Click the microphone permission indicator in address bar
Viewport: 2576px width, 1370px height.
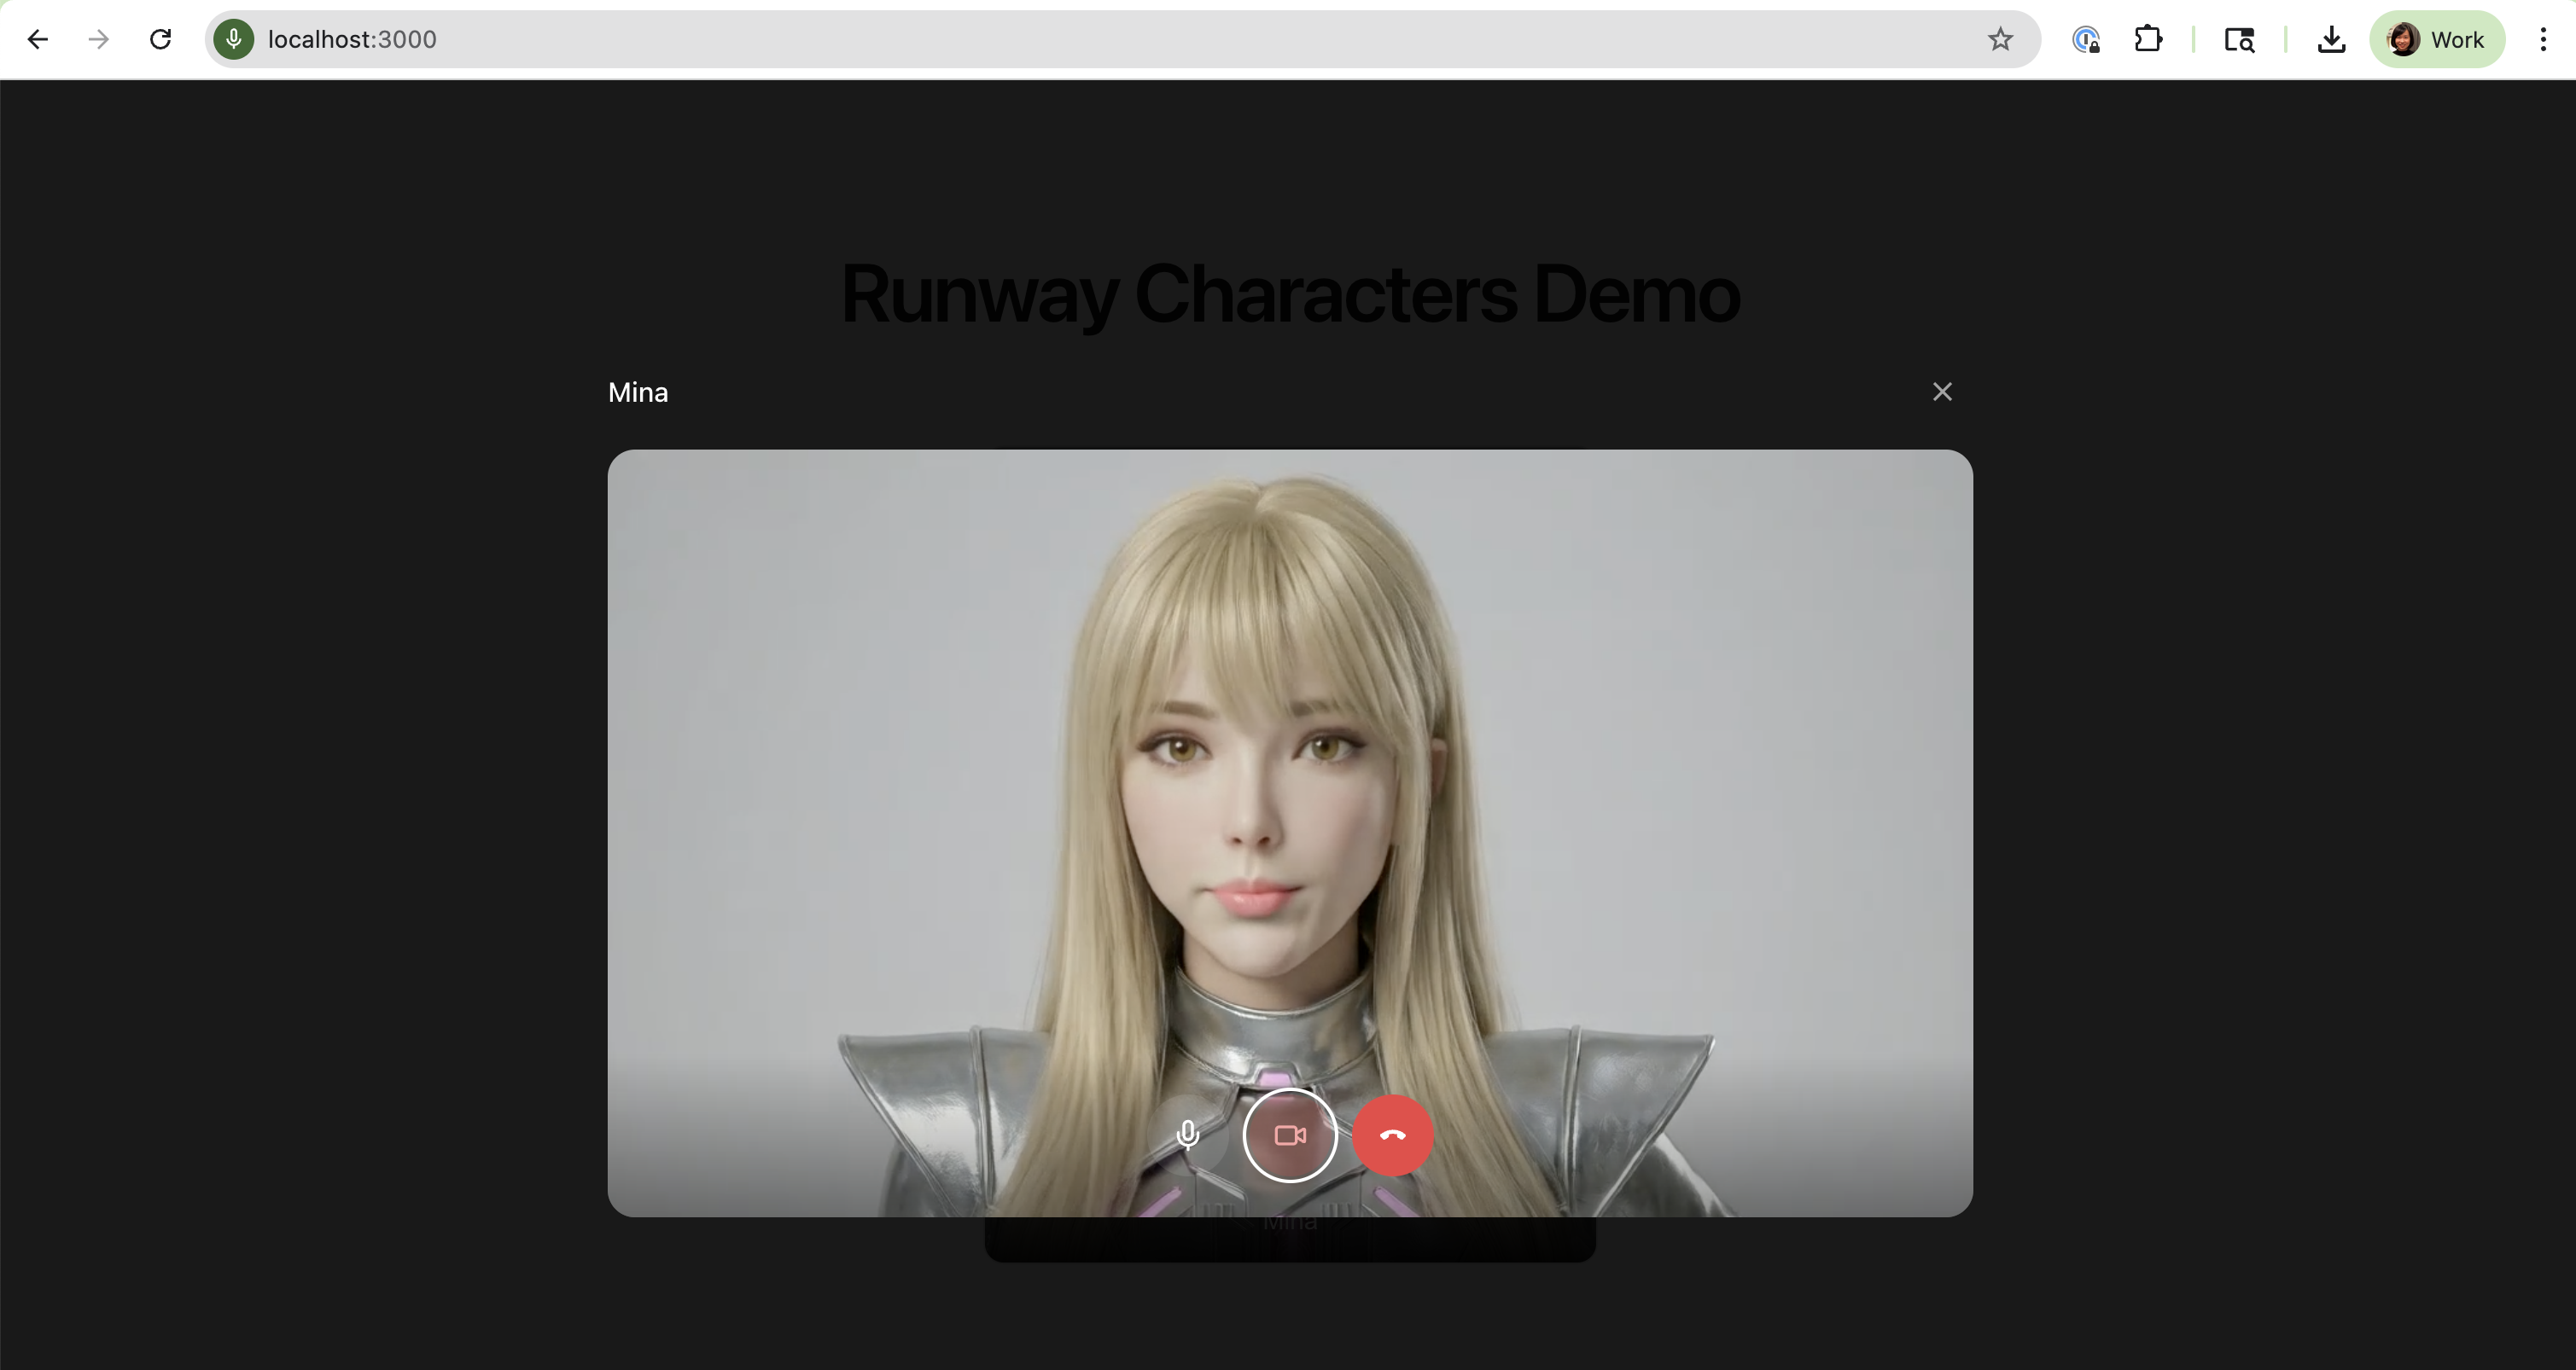click(234, 39)
